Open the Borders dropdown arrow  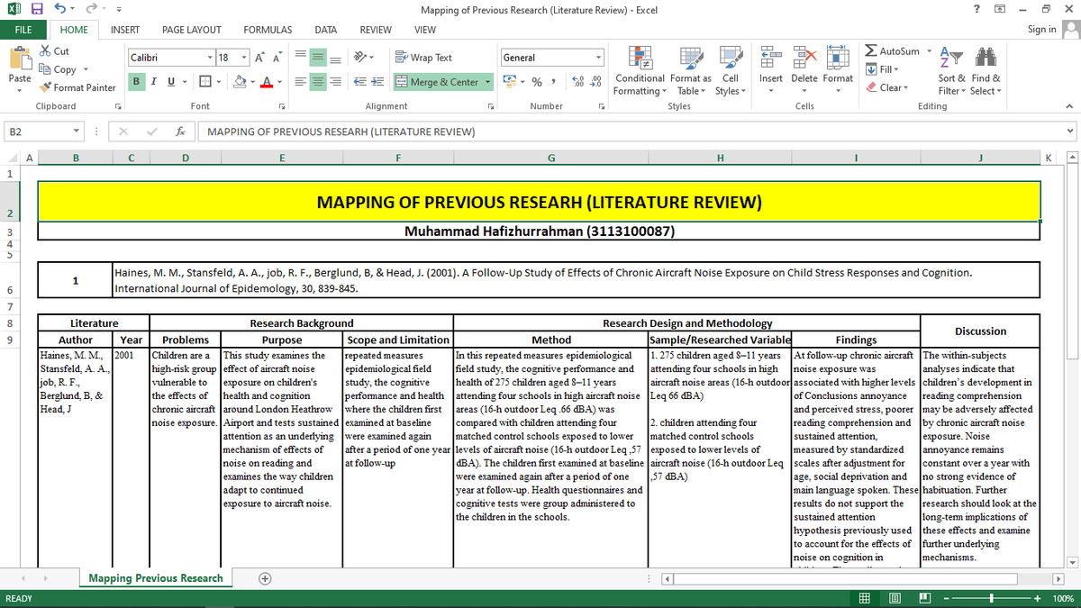pos(220,82)
